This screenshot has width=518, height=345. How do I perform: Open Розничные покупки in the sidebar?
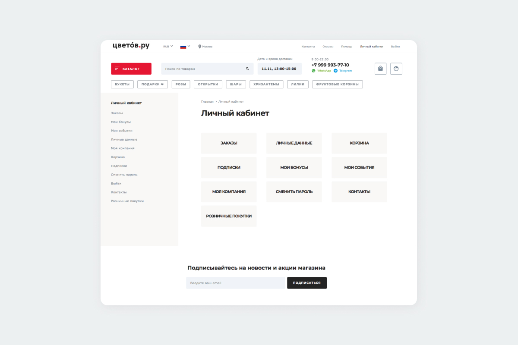tap(127, 201)
